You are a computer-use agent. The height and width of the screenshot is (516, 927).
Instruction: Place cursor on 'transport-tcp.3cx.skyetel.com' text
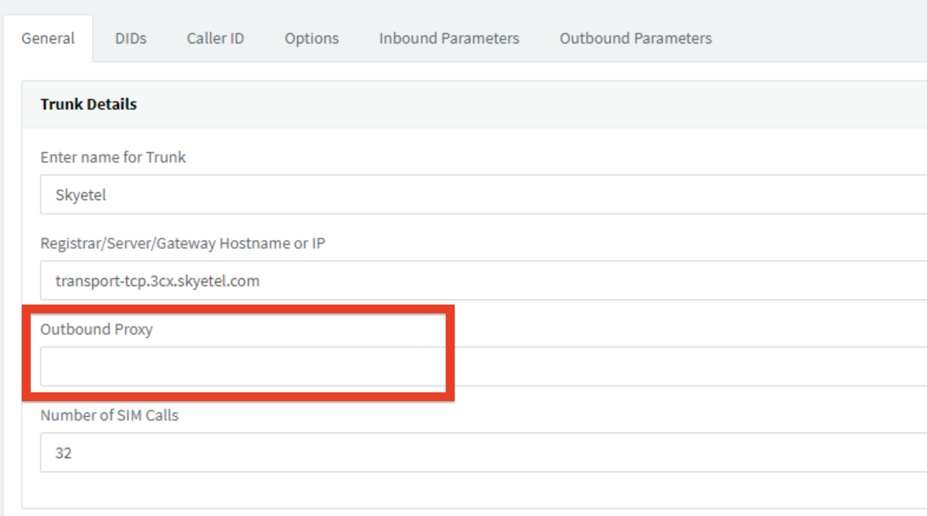[157, 281]
